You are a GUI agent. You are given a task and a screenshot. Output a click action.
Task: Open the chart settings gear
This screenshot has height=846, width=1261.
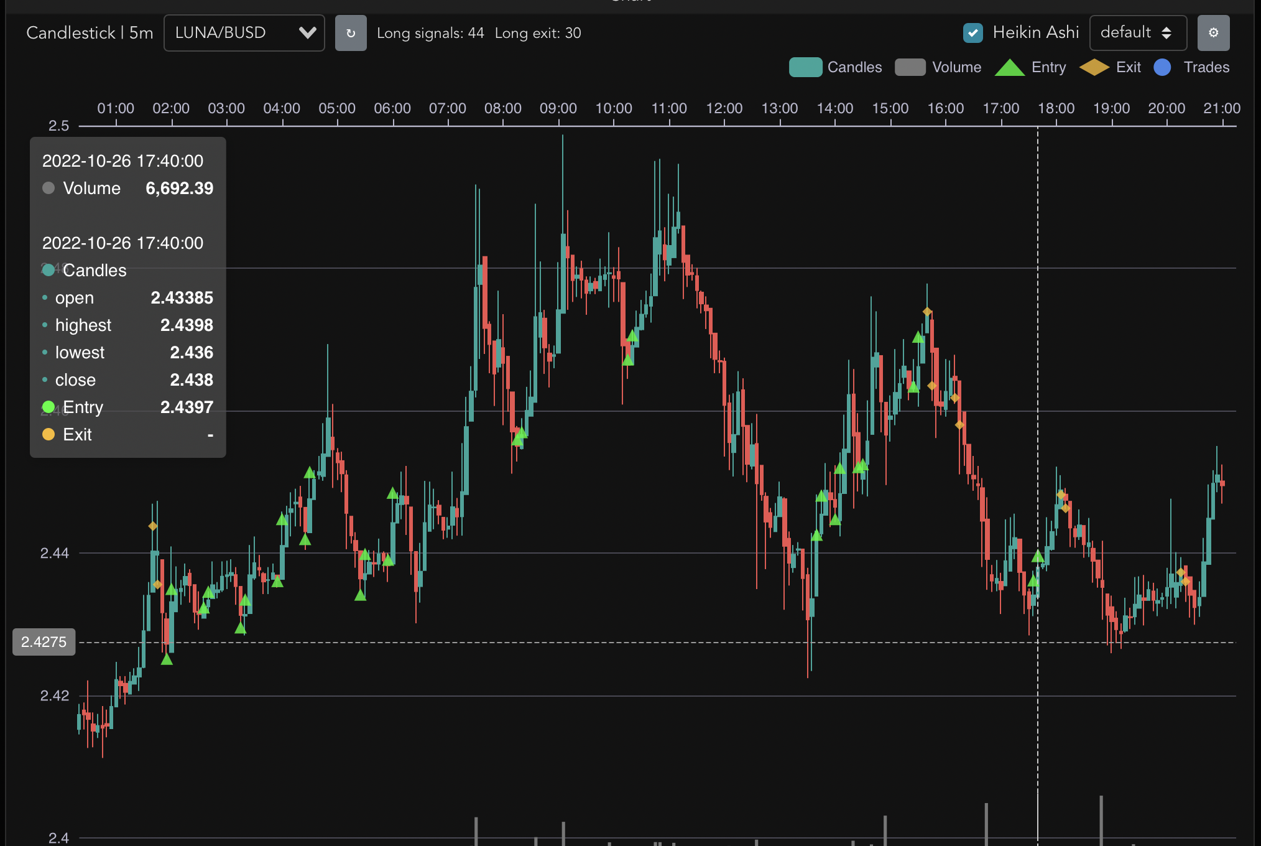(x=1213, y=33)
